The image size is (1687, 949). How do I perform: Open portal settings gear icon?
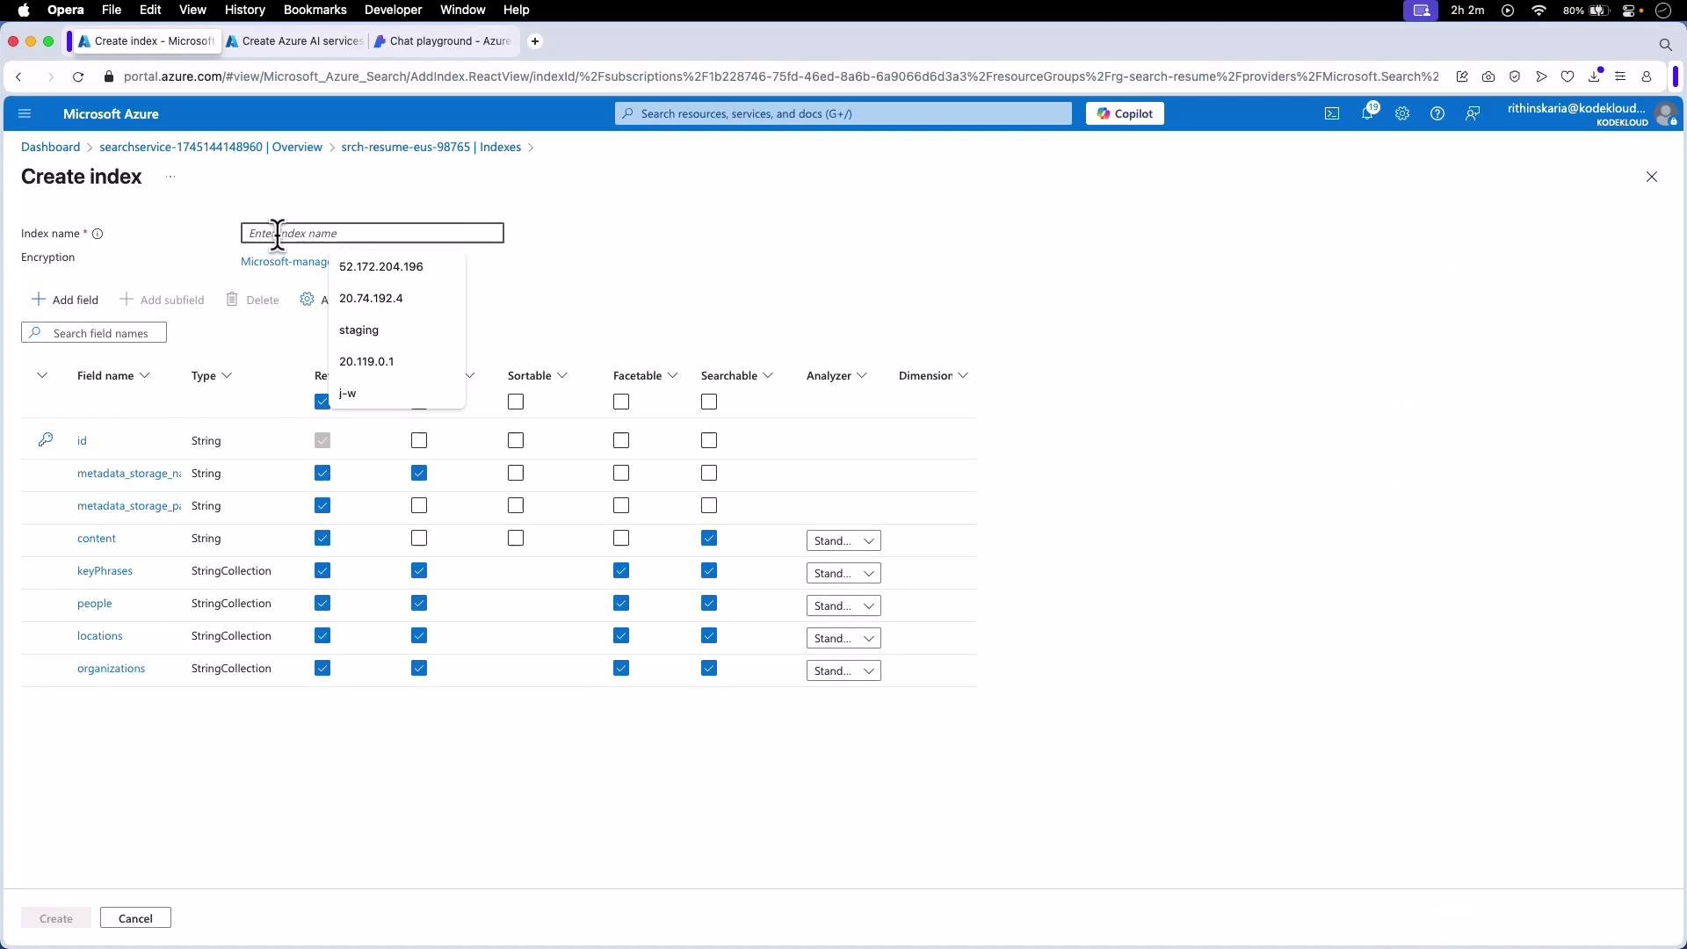[1402, 113]
